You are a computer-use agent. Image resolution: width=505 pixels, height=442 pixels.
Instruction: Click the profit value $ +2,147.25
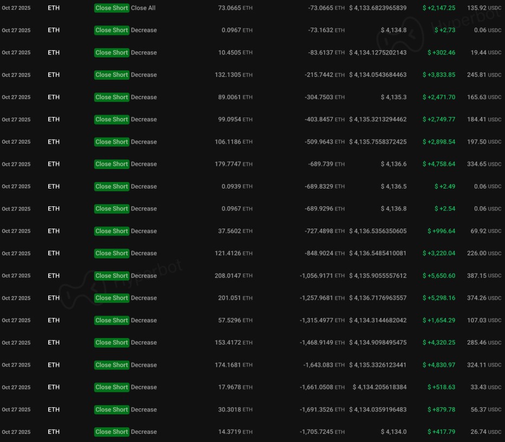coord(439,8)
